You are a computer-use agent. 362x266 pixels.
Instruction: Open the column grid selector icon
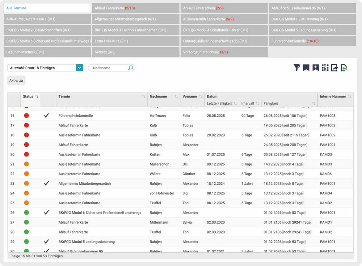click(325, 68)
